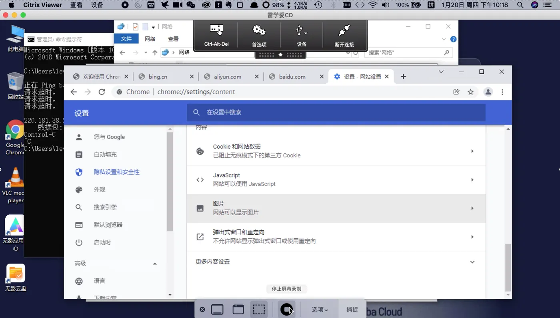The image size is (560, 318).
Task: Open the 无影云盘 desktop icon
Action: [15, 277]
